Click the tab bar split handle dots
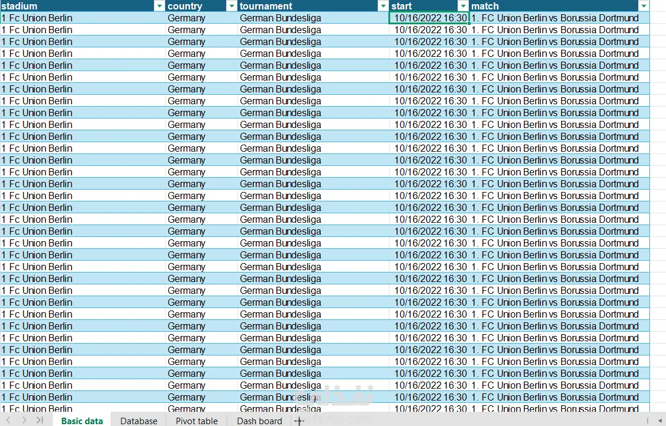 [647, 421]
